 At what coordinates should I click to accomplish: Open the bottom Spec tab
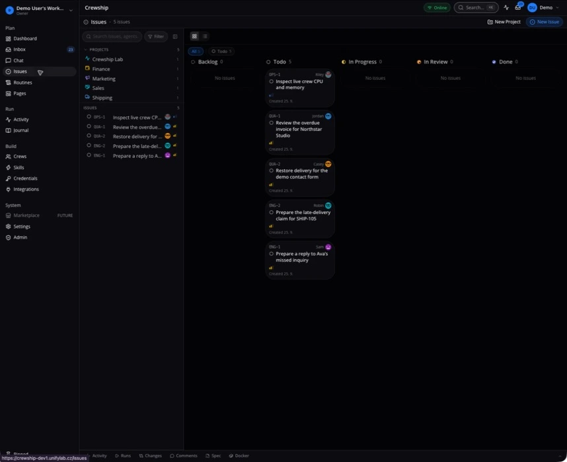tap(213, 456)
